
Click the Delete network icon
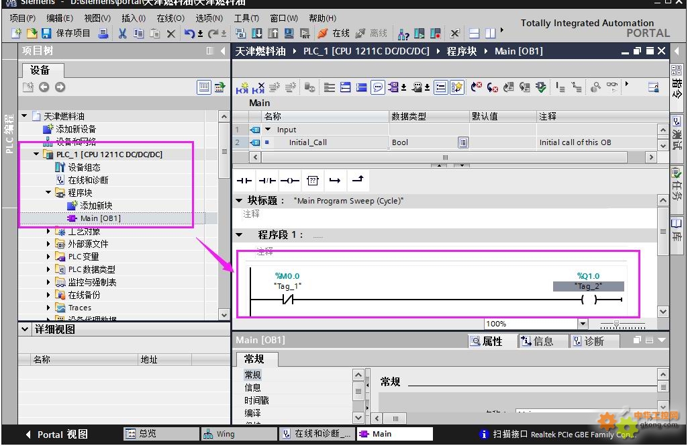[258, 88]
